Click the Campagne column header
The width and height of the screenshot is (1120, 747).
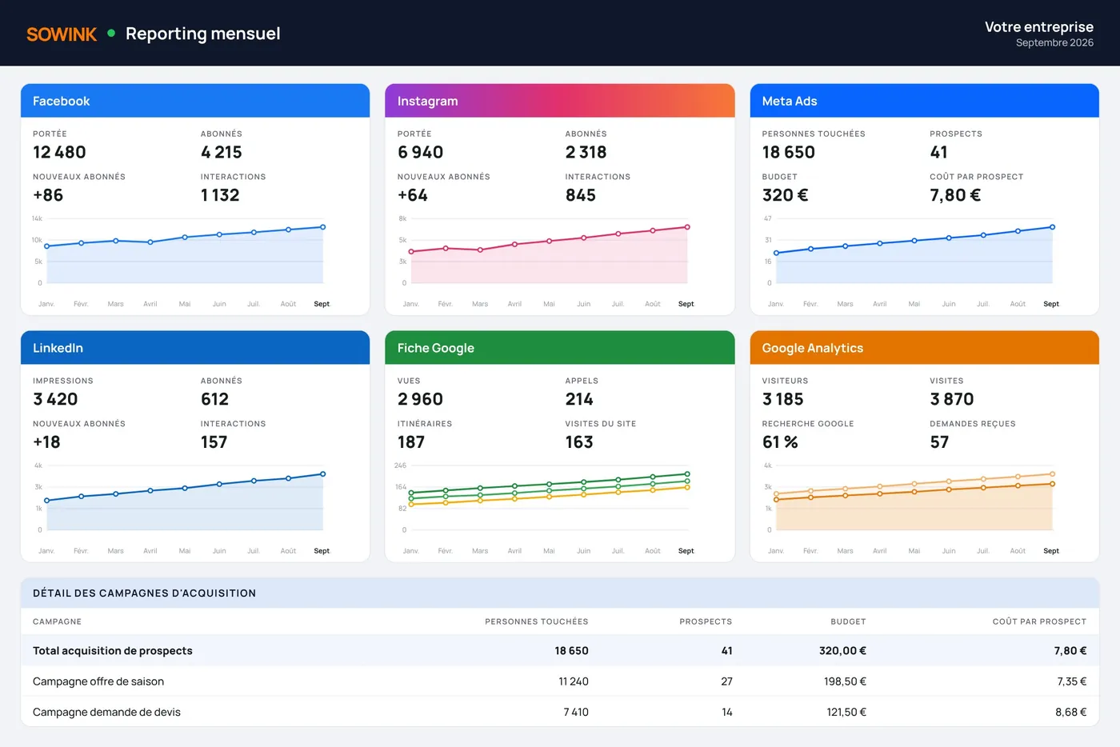pyautogui.click(x=57, y=621)
